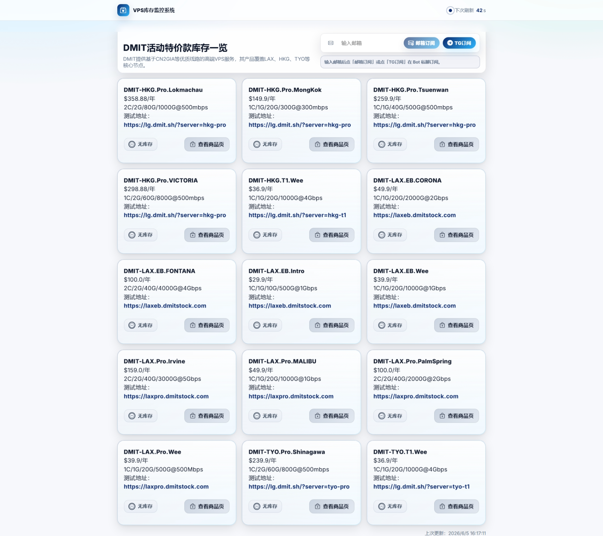Open tyo-pro test link for DMIT-TYO.Pro.Shinagawa
603x536 pixels.
click(x=299, y=487)
